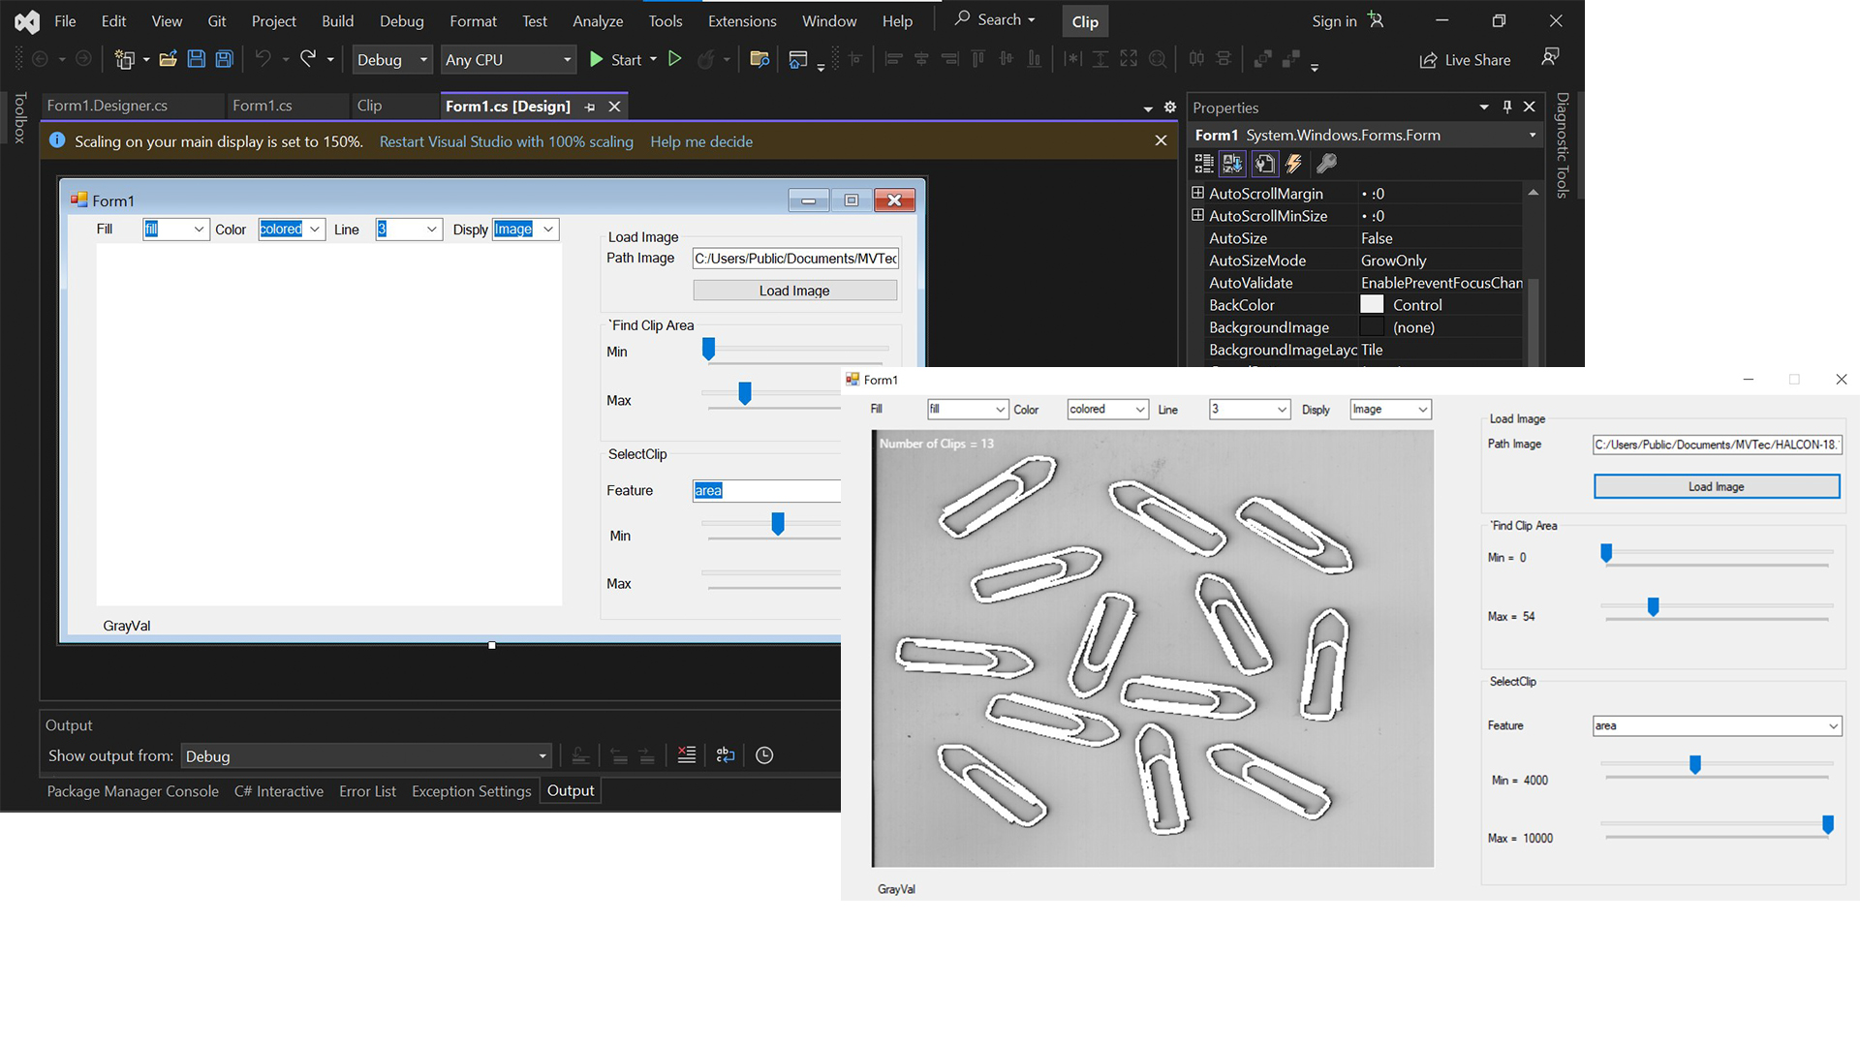Open the Build menu
The width and height of the screenshot is (1860, 1046).
(x=337, y=21)
